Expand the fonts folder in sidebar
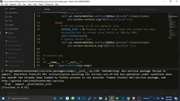 point(9,17)
